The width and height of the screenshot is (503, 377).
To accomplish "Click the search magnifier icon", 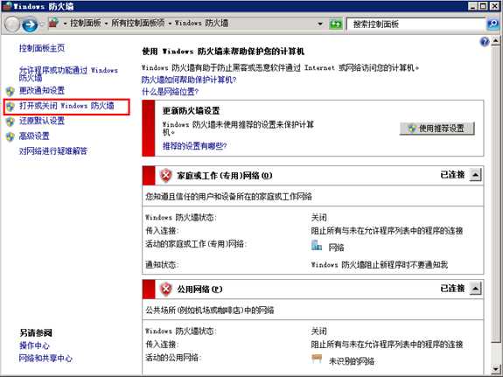I will 493,24.
